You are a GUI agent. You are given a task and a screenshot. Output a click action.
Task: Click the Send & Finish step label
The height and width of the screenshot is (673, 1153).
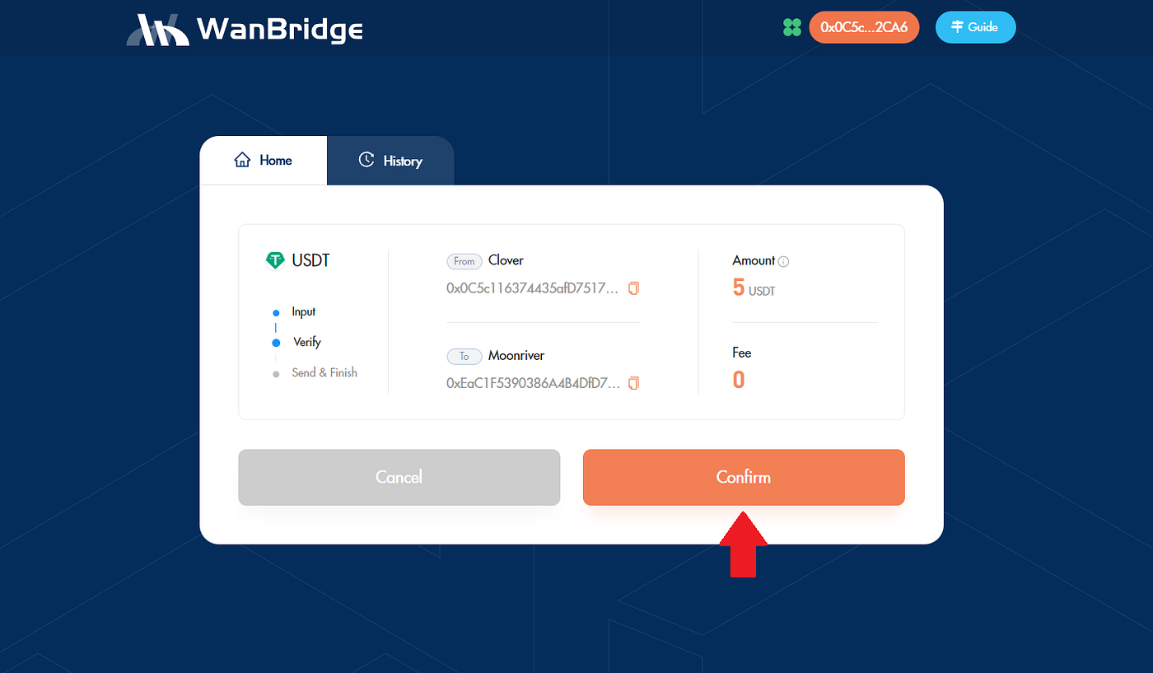[x=324, y=373]
